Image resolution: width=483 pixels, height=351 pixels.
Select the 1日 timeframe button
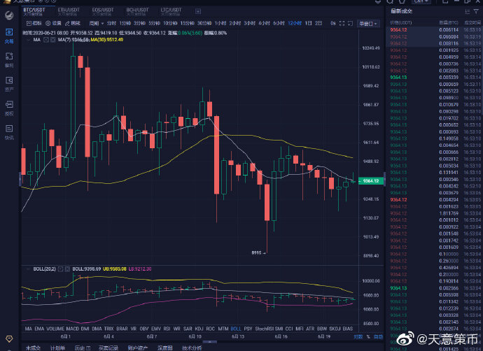coord(309,23)
